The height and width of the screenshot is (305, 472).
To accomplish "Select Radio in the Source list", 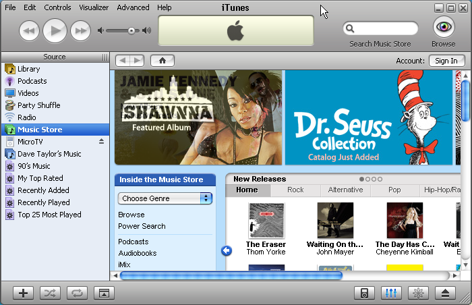I will (55, 117).
